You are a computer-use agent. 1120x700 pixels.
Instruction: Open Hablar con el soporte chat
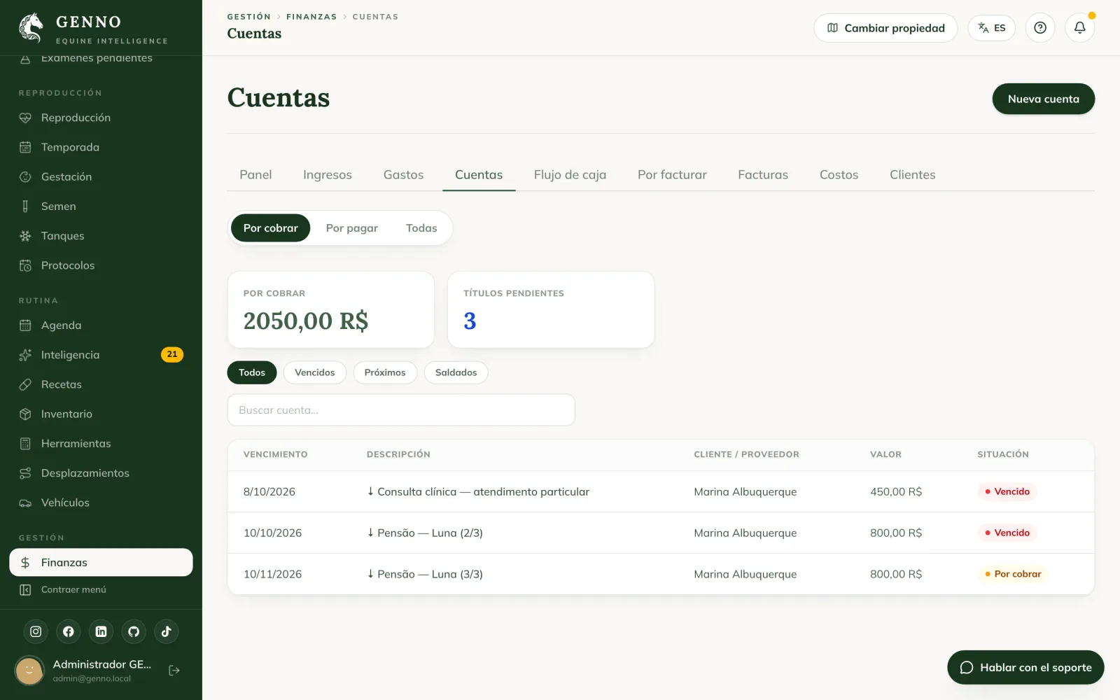pyautogui.click(x=1025, y=667)
